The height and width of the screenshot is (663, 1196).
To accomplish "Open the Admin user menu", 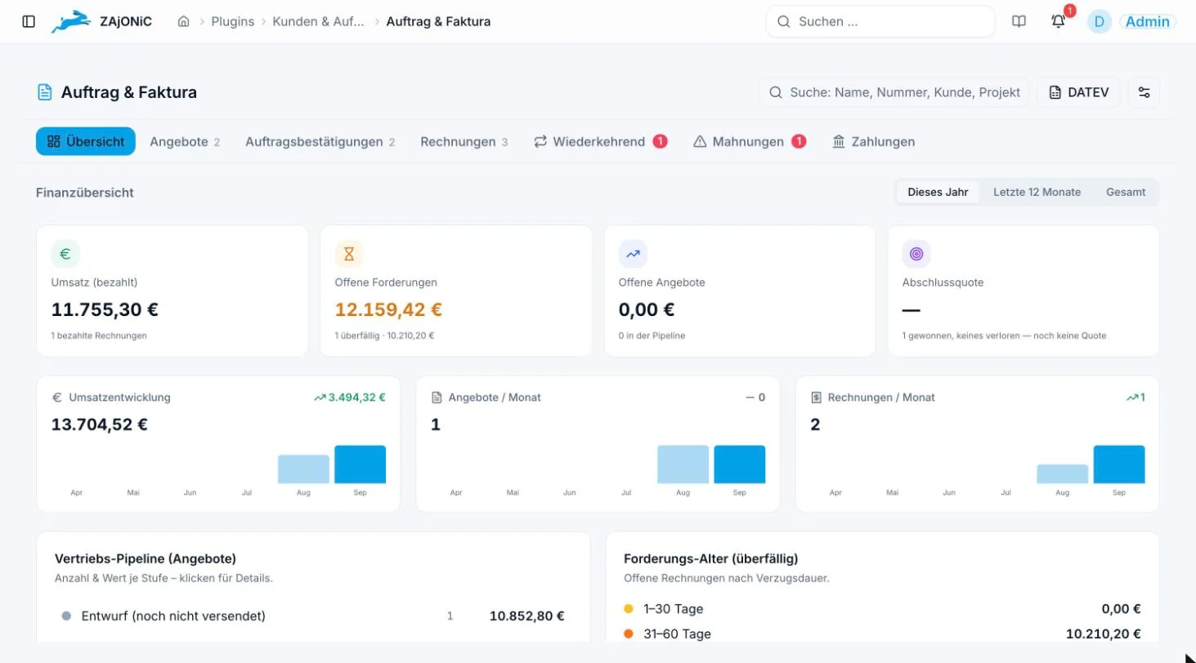I will (1147, 22).
